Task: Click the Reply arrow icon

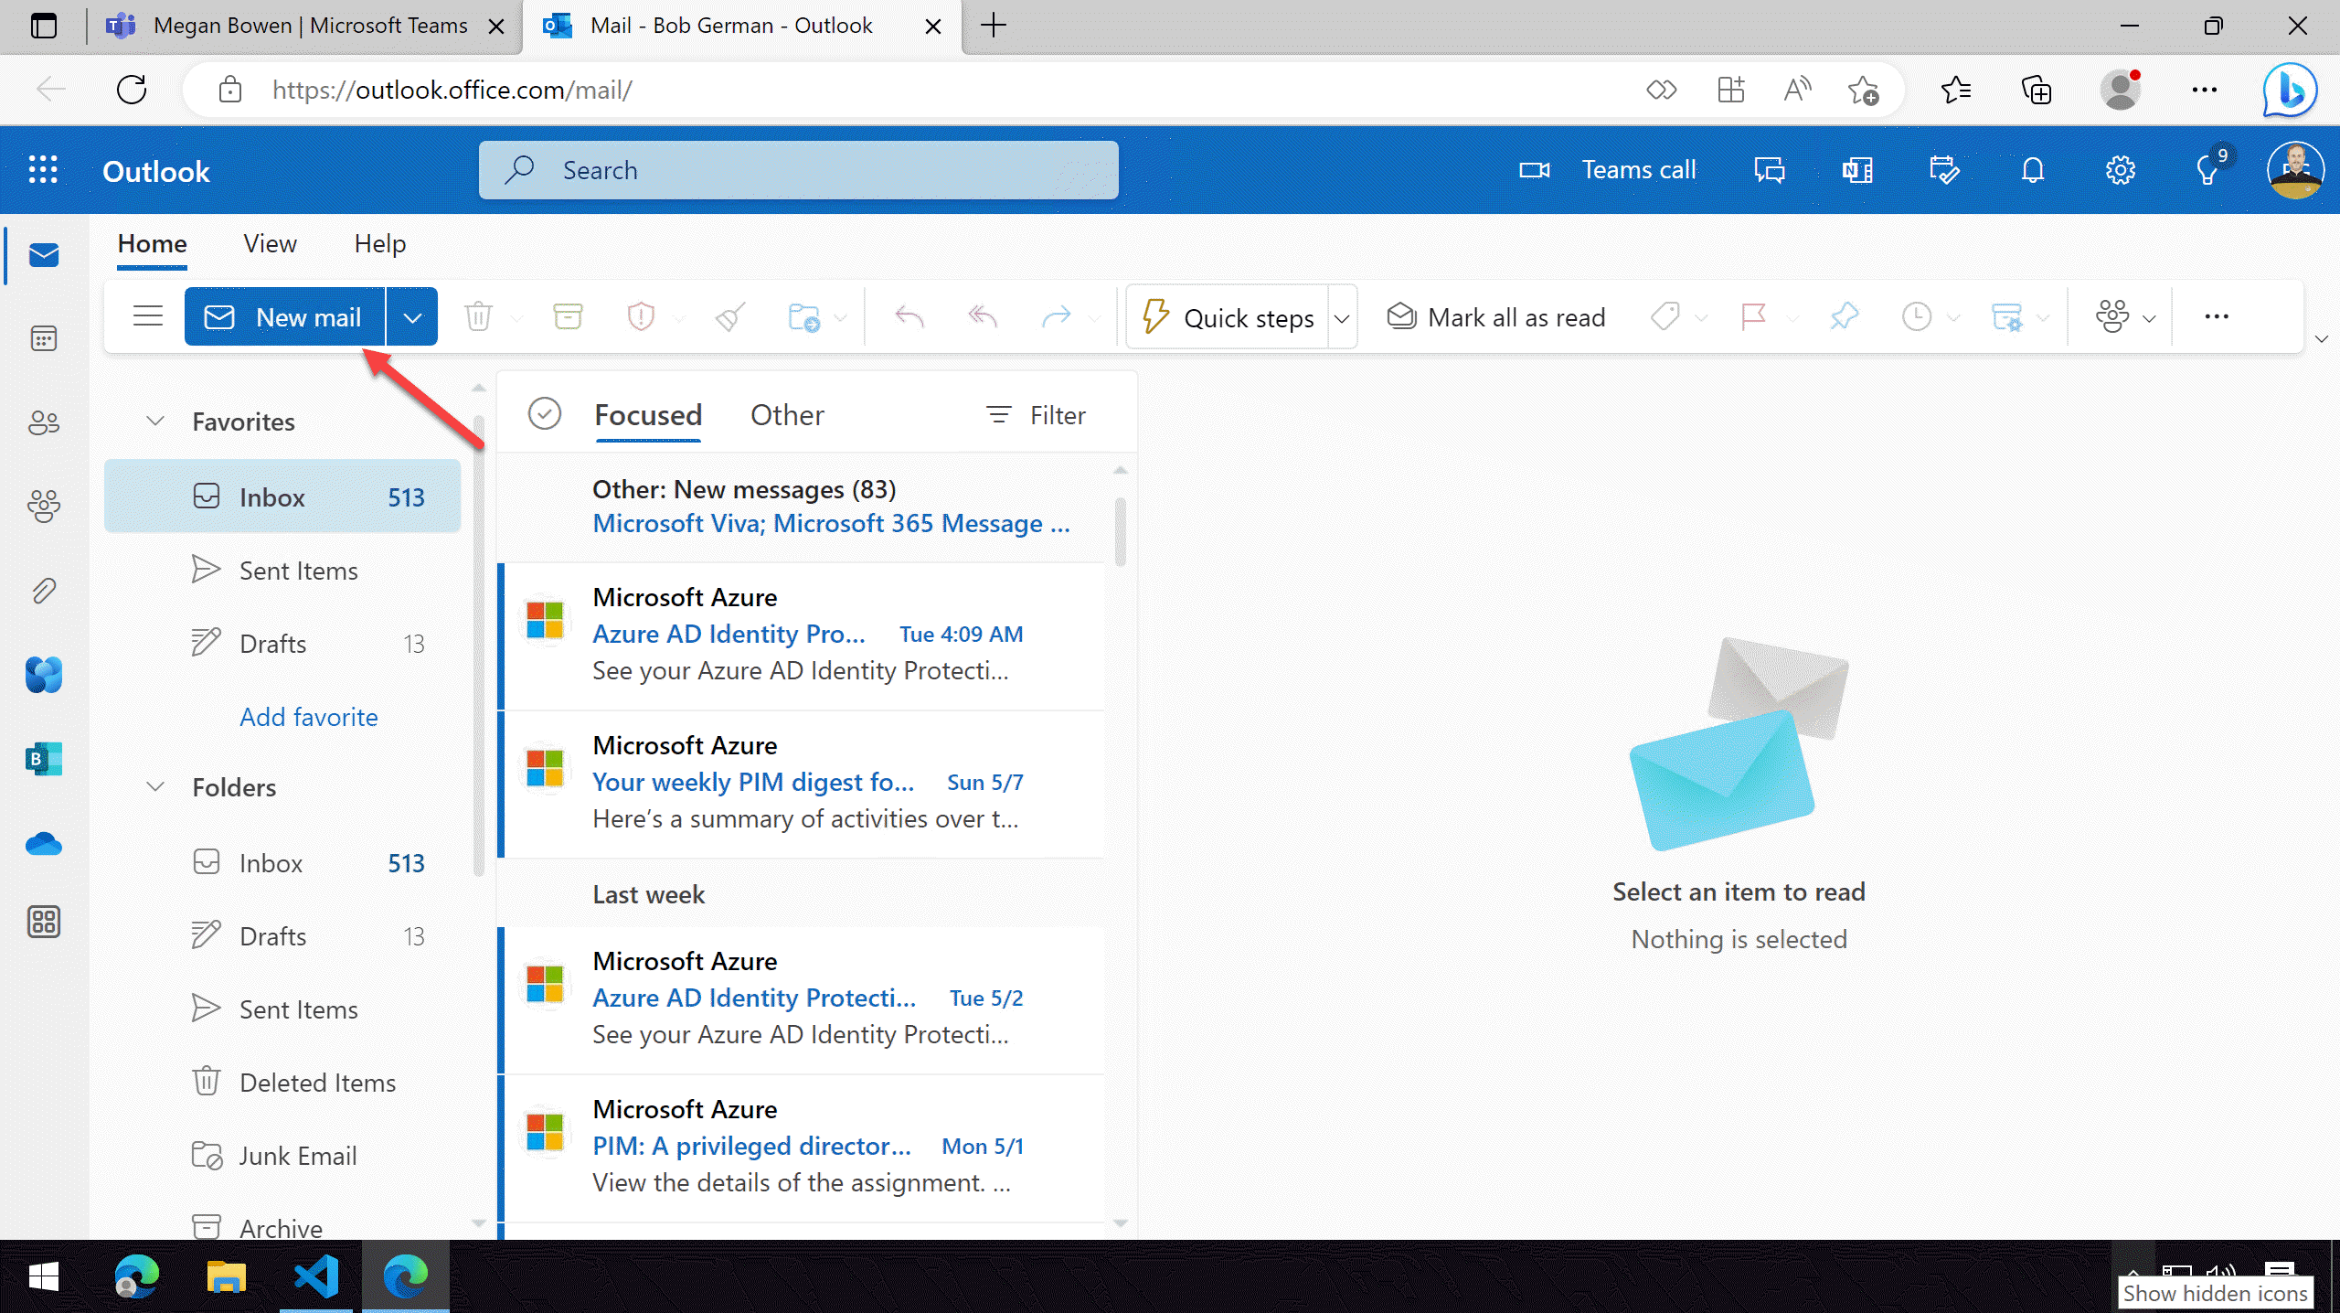Action: click(x=909, y=317)
